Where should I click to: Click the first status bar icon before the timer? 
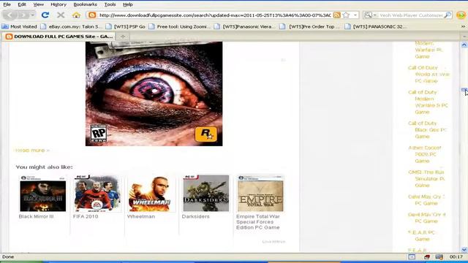(x=412, y=256)
